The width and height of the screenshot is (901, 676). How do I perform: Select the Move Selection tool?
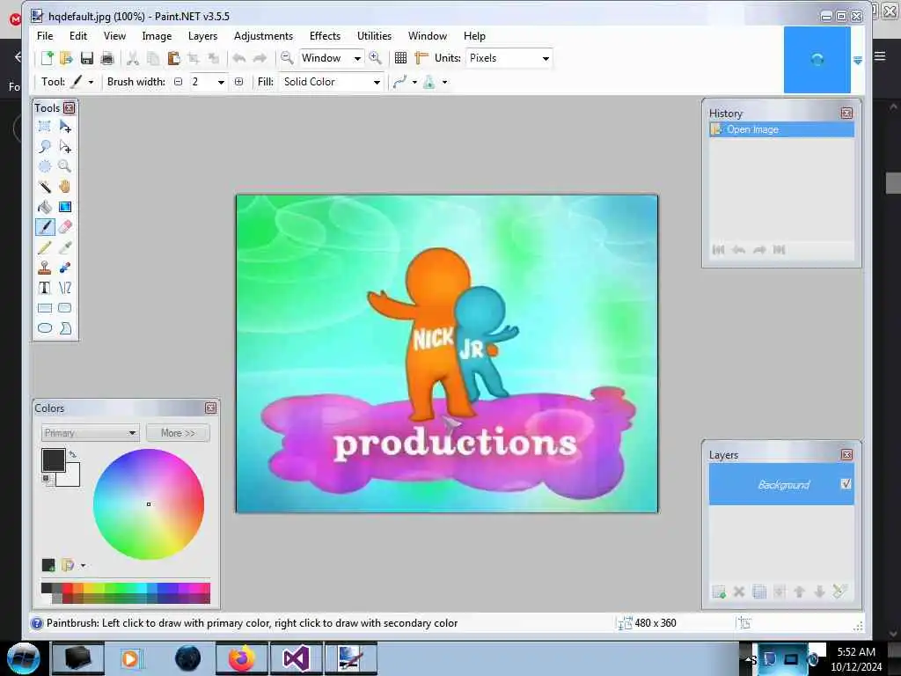click(x=65, y=147)
